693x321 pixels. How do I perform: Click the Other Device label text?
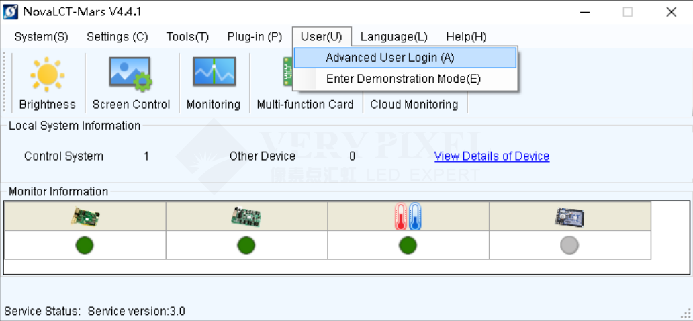click(x=262, y=156)
